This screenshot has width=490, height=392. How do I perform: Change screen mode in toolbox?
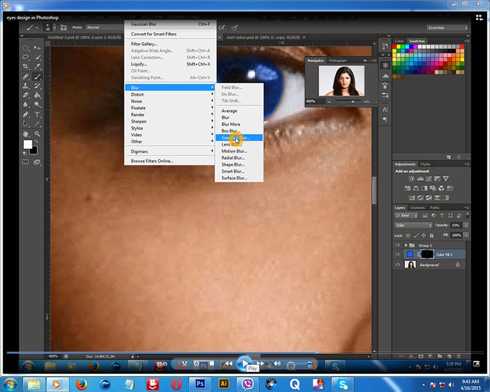click(x=37, y=162)
